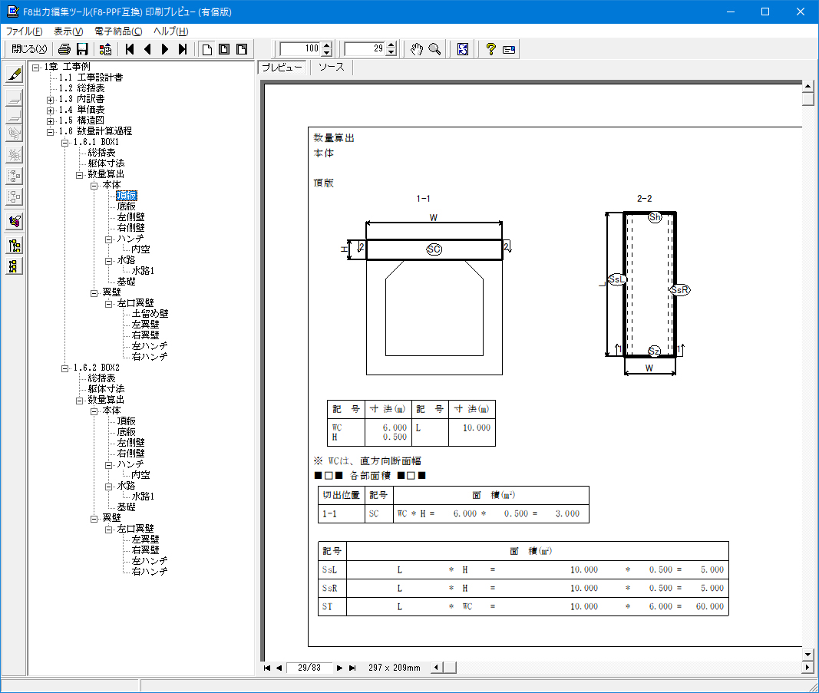Click previous-page arrow in bottom navigation bar
The width and height of the screenshot is (819, 693).
(x=279, y=668)
